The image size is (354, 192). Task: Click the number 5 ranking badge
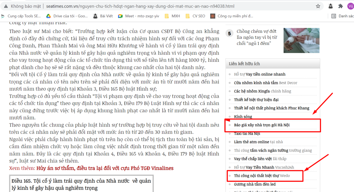pos(230,34)
